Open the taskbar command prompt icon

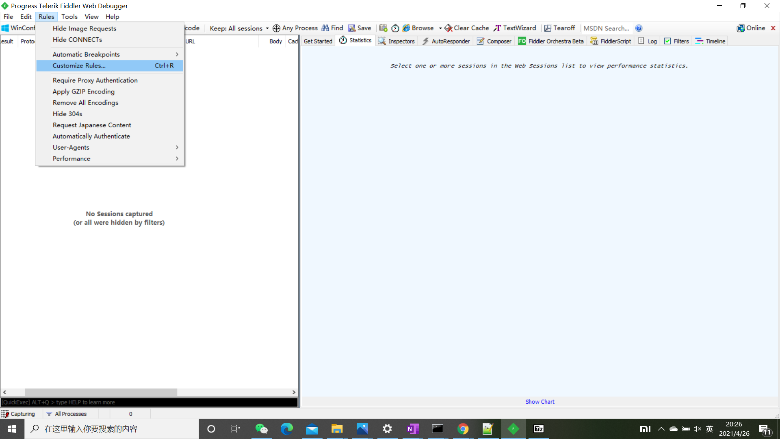click(438, 429)
